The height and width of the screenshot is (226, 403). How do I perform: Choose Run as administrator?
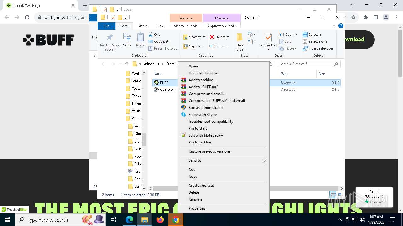point(224,108)
